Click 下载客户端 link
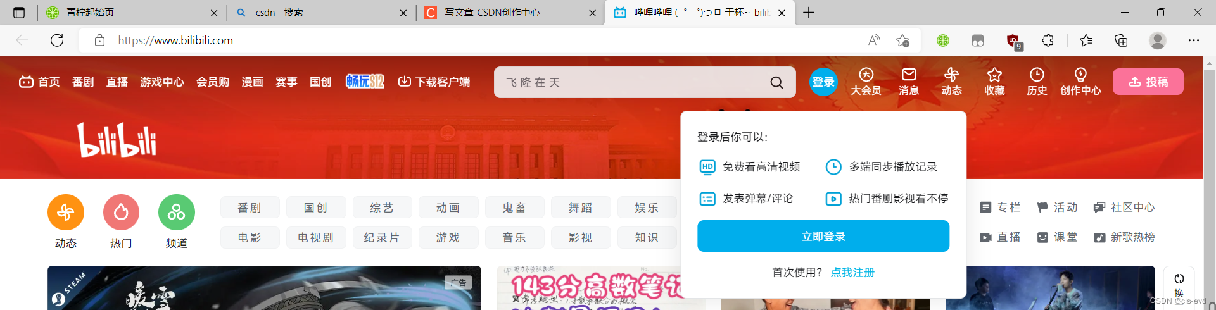The height and width of the screenshot is (310, 1216). (434, 82)
